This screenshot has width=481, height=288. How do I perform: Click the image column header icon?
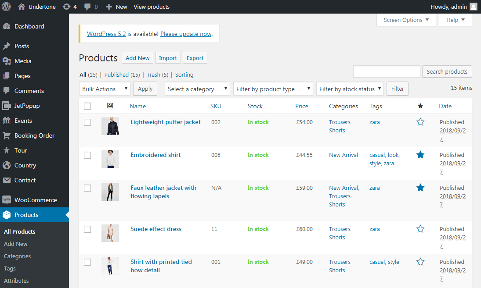tap(110, 106)
